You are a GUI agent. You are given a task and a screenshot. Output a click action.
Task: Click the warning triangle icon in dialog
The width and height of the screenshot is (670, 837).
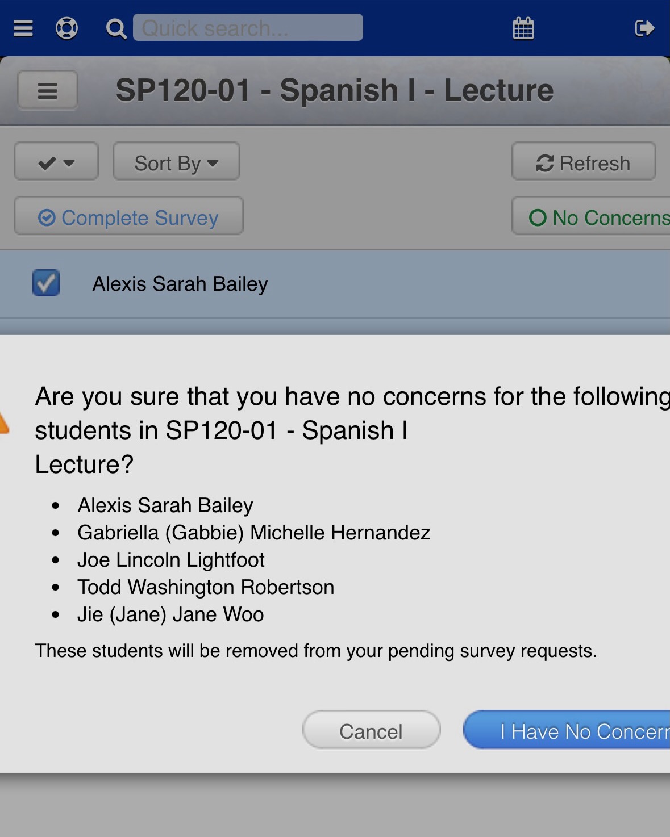[x=3, y=423]
